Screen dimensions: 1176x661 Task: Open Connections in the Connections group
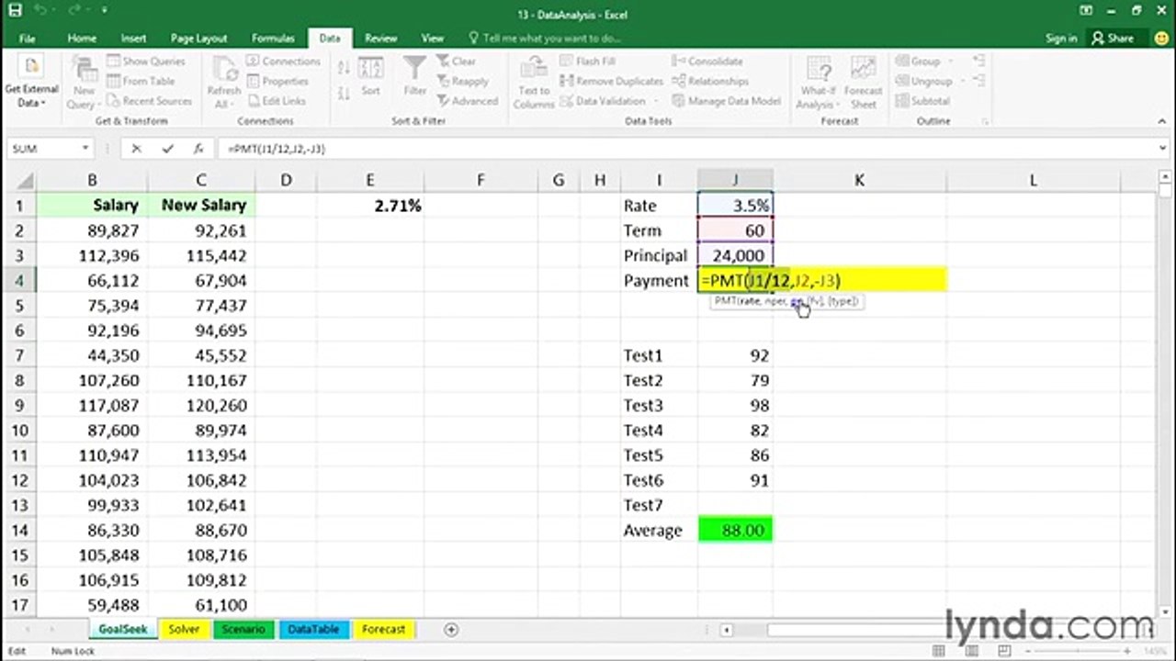pos(283,62)
